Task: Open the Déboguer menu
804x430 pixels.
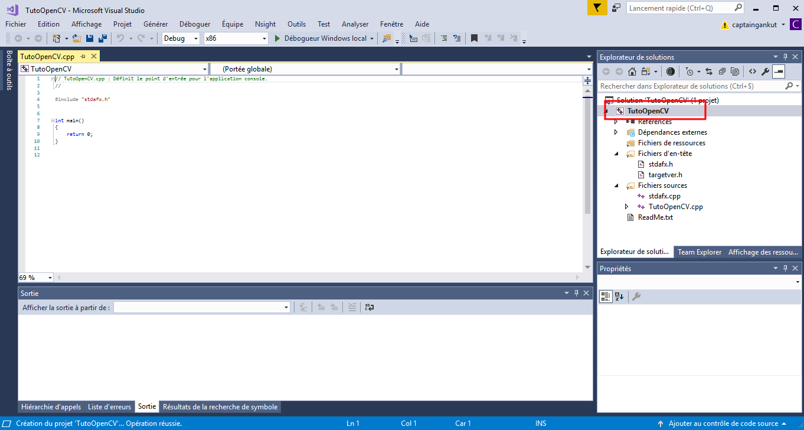Action: click(x=194, y=24)
